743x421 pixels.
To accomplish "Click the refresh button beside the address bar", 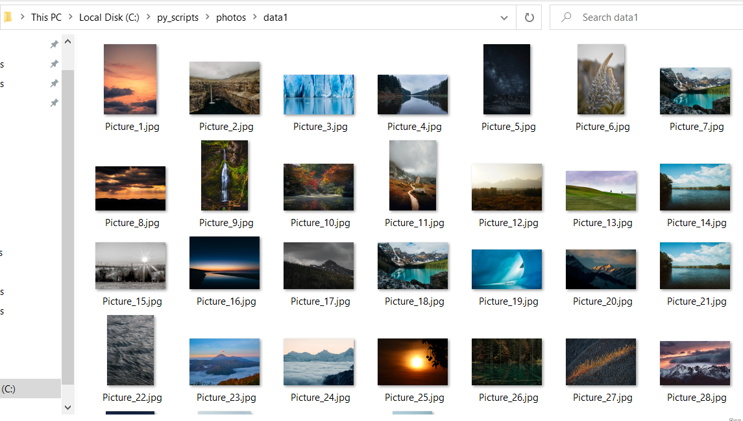I will click(529, 18).
